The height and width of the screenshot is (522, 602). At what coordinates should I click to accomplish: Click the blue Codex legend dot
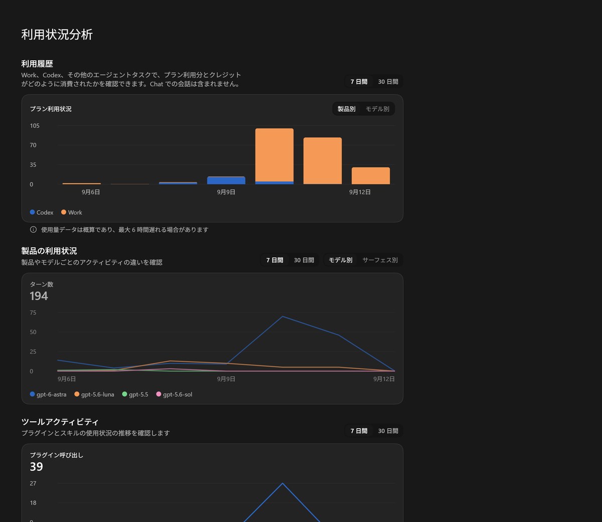click(x=32, y=212)
